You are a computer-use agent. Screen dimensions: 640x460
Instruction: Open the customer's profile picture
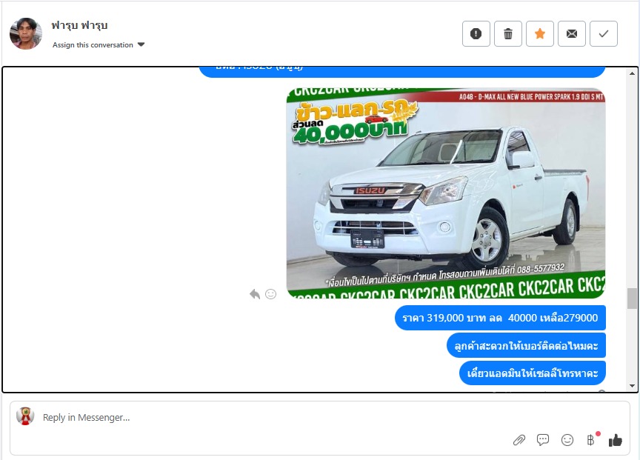pyautogui.click(x=26, y=33)
